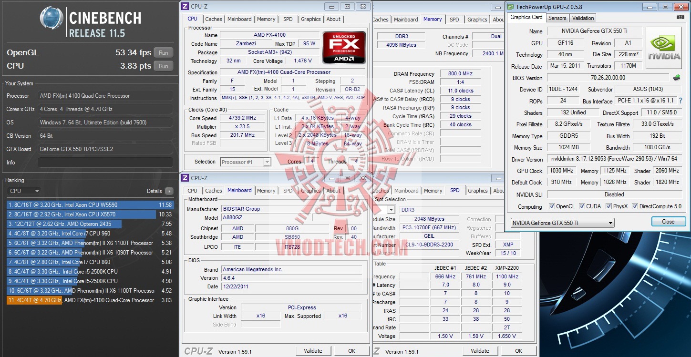Screen dimensions: 691x357
Task: Click the GPU-Z Driver Version field
Action: point(614,159)
